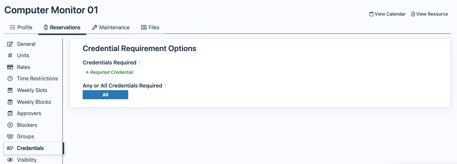
Task: Open the View Resource link
Action: click(429, 14)
